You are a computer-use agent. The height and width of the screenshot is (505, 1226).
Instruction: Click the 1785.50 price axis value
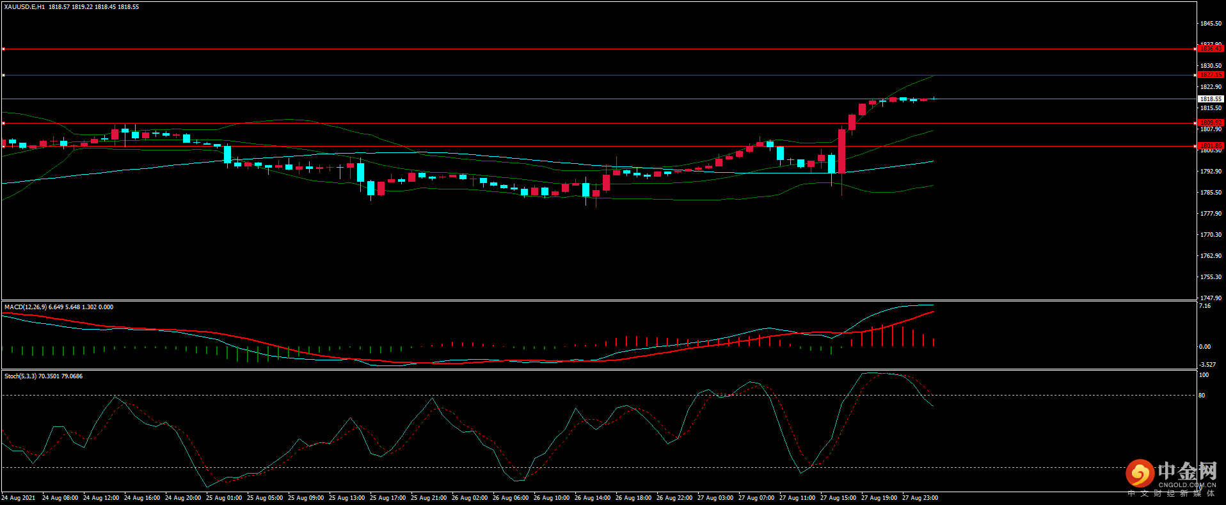[1211, 193]
